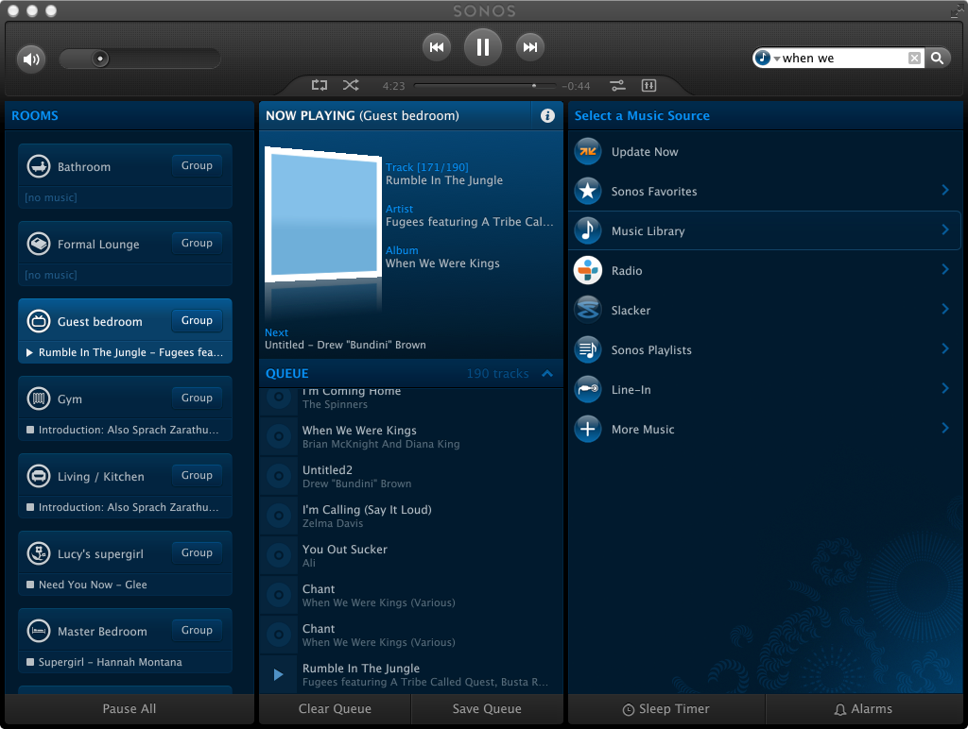Pause the current playback
968x729 pixels.
click(x=483, y=46)
